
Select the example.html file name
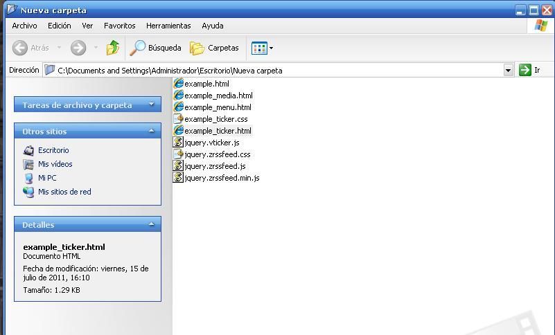pyautogui.click(x=206, y=84)
